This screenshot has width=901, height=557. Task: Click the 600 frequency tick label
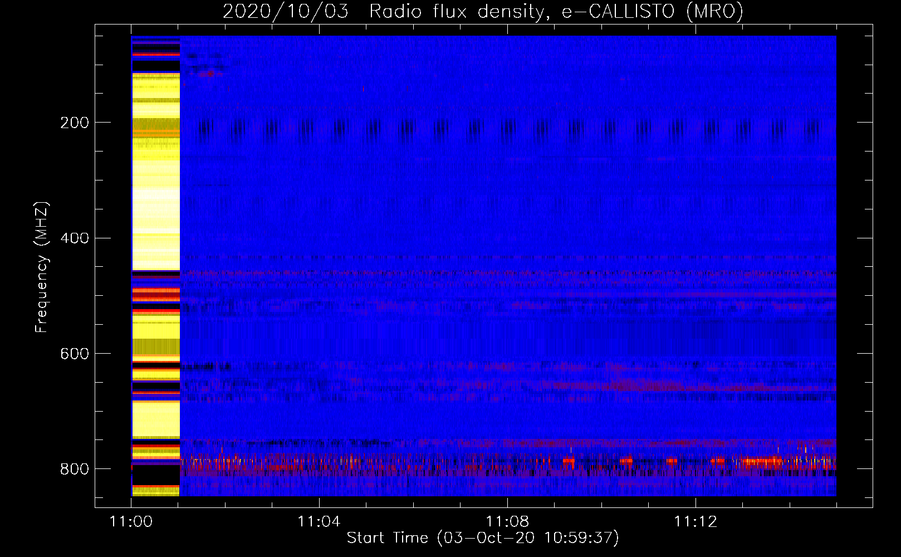click(x=75, y=354)
